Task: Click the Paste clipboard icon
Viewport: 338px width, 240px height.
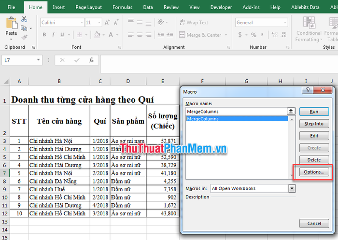Action: [x=12, y=23]
